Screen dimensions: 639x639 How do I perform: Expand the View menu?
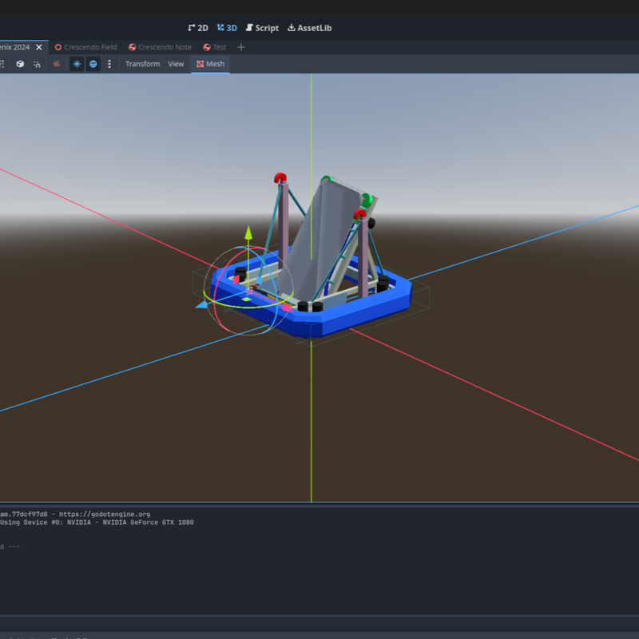point(176,64)
